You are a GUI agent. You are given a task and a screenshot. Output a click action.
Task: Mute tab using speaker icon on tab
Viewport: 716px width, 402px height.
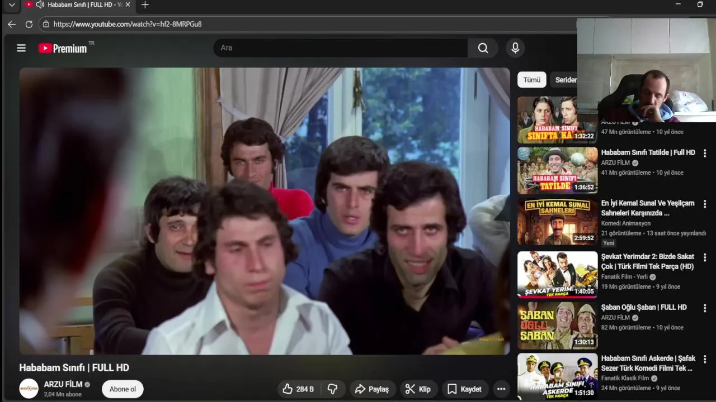[40, 5]
